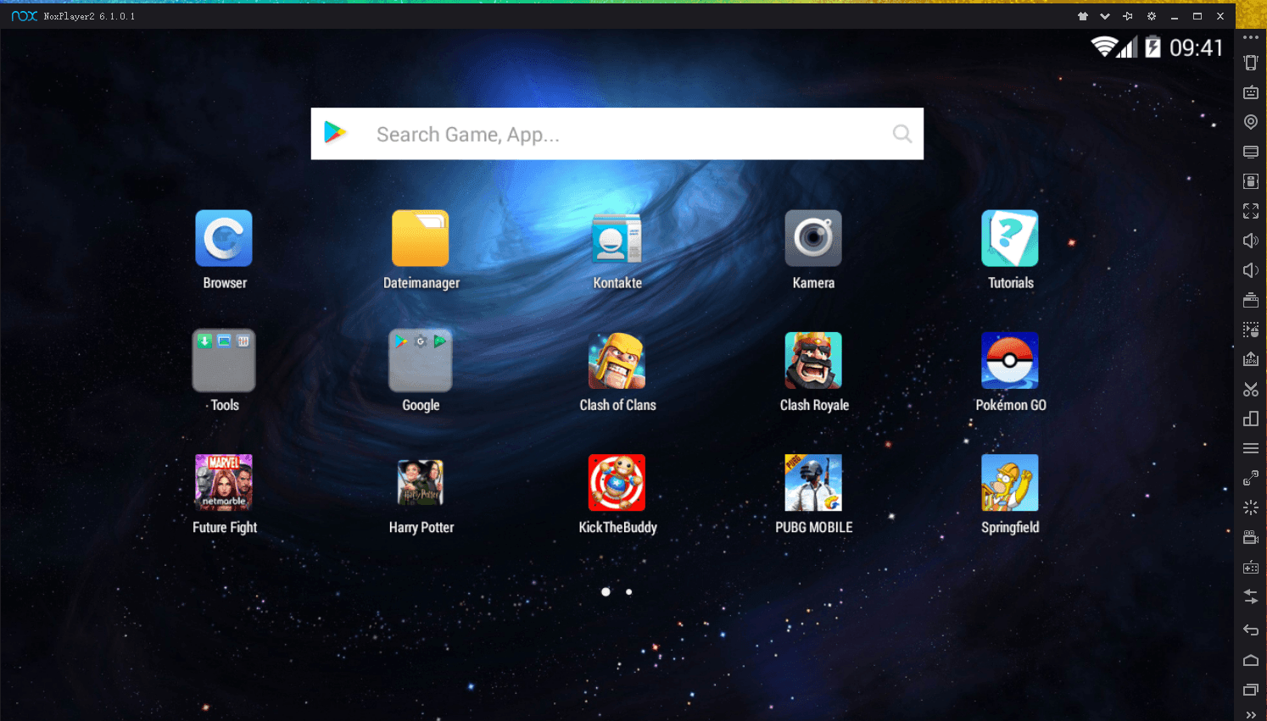Open the toolbox sidebar icon
Screen dimensions: 1267x721
click(1251, 300)
